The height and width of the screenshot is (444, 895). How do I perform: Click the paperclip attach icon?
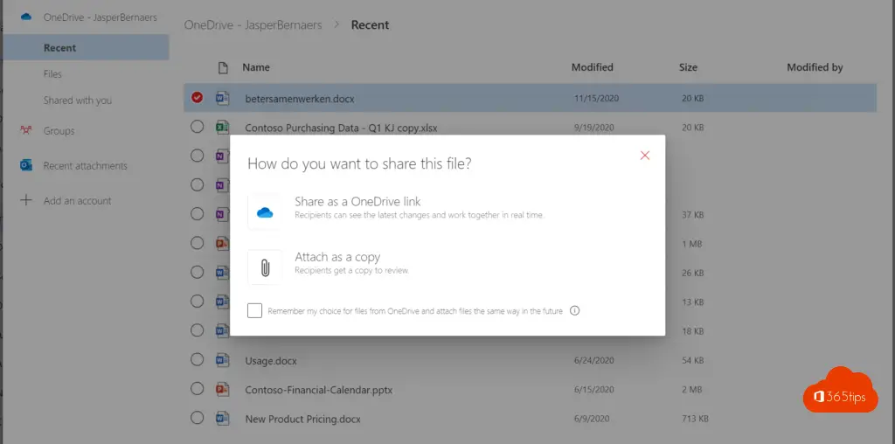265,267
